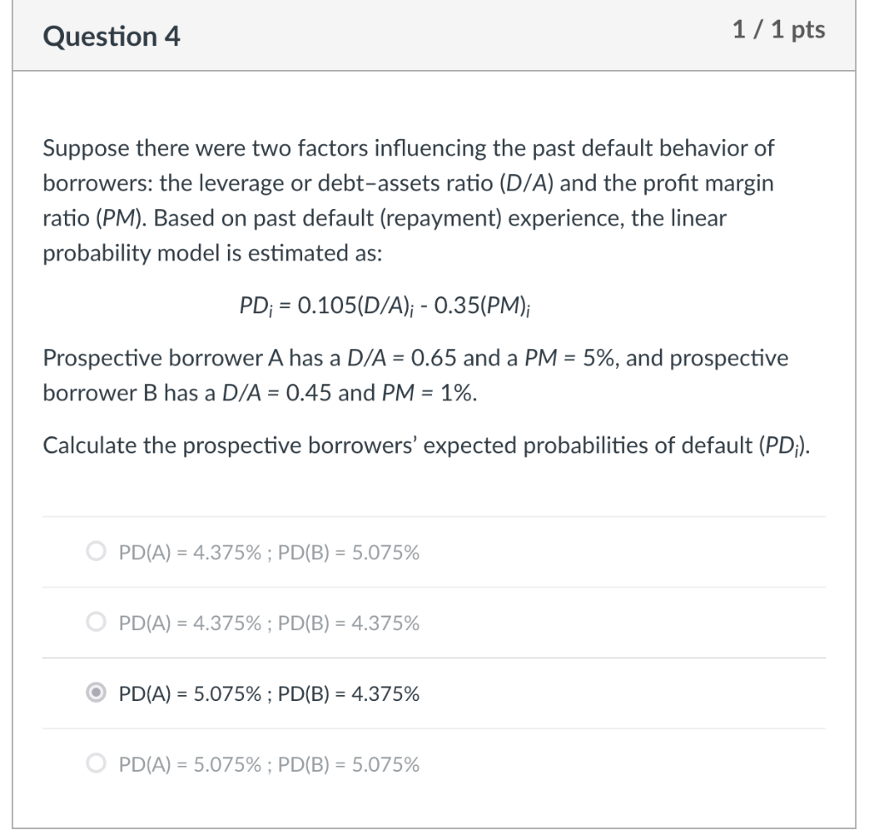Click answer text "PD(A) = 4.375% ; PD(B) = 4.375%"
The image size is (874, 835).
[269, 623]
